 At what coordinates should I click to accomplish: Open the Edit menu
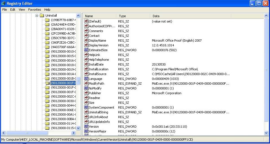pyautogui.click(x=13, y=10)
